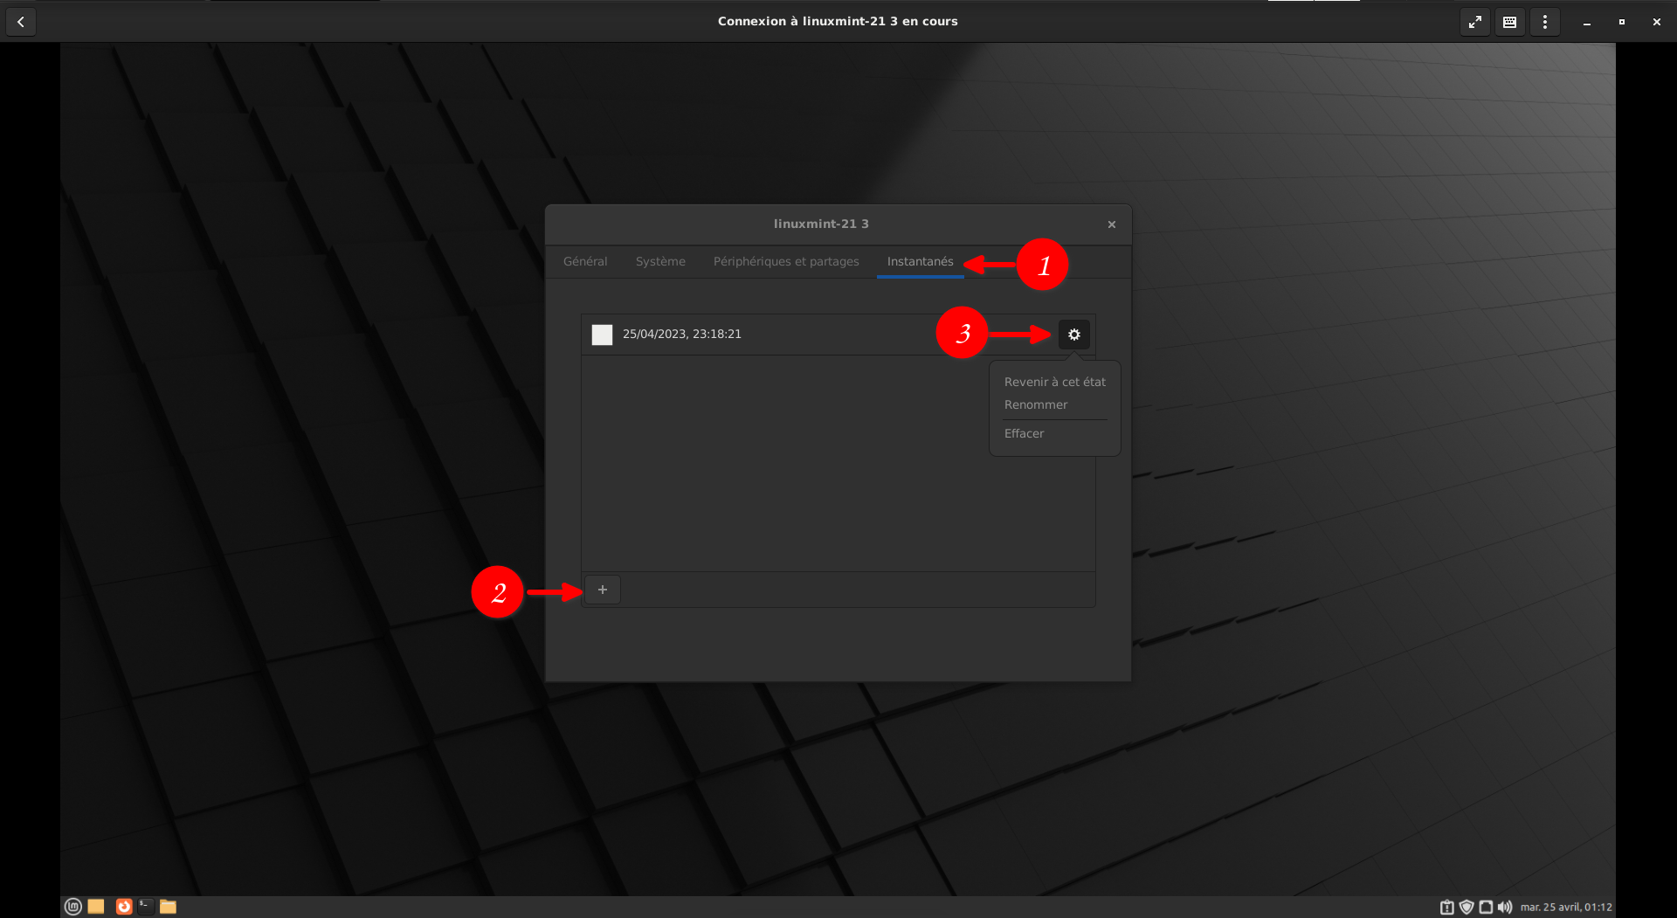Toggle fullscreen mode in GNOME Boxes
Image resolution: width=1677 pixels, height=918 pixels.
(x=1475, y=22)
